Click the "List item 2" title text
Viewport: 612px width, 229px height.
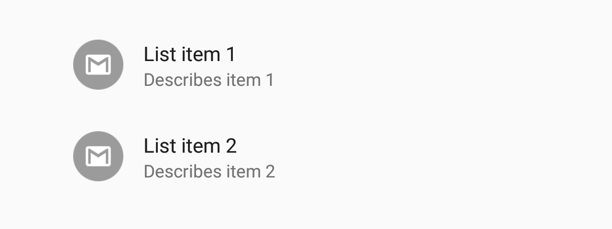[x=190, y=146]
